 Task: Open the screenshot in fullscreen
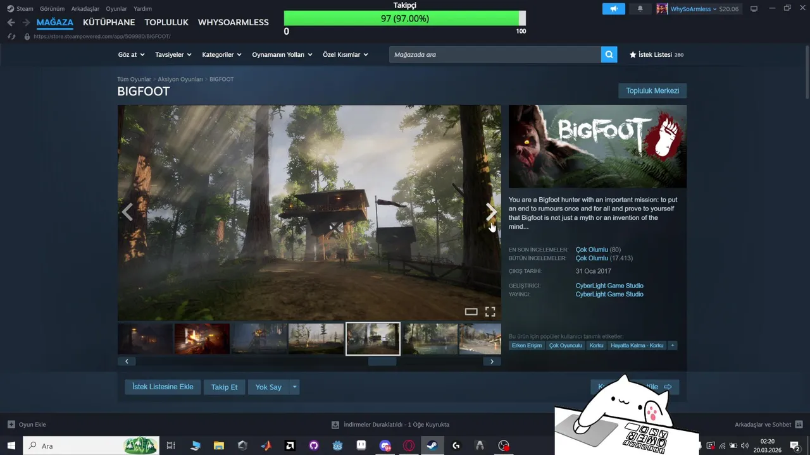(x=490, y=312)
